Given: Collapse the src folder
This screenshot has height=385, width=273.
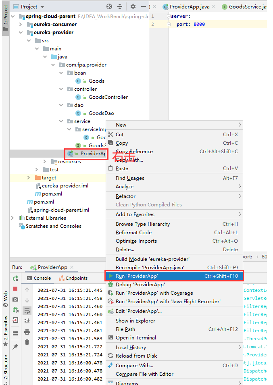Looking at the screenshot, I should [x=29, y=41].
